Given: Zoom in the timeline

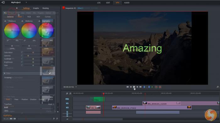Looking at the screenshot, I should 67,94.
